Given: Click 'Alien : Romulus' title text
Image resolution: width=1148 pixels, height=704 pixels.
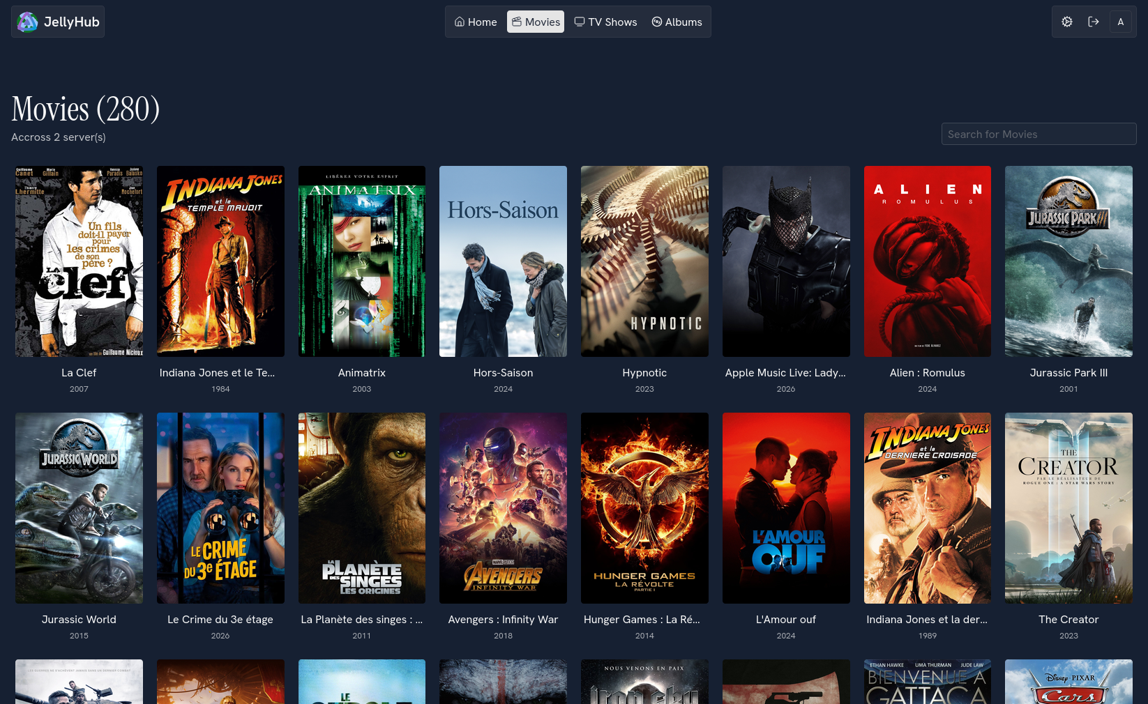Looking at the screenshot, I should pyautogui.click(x=928, y=373).
